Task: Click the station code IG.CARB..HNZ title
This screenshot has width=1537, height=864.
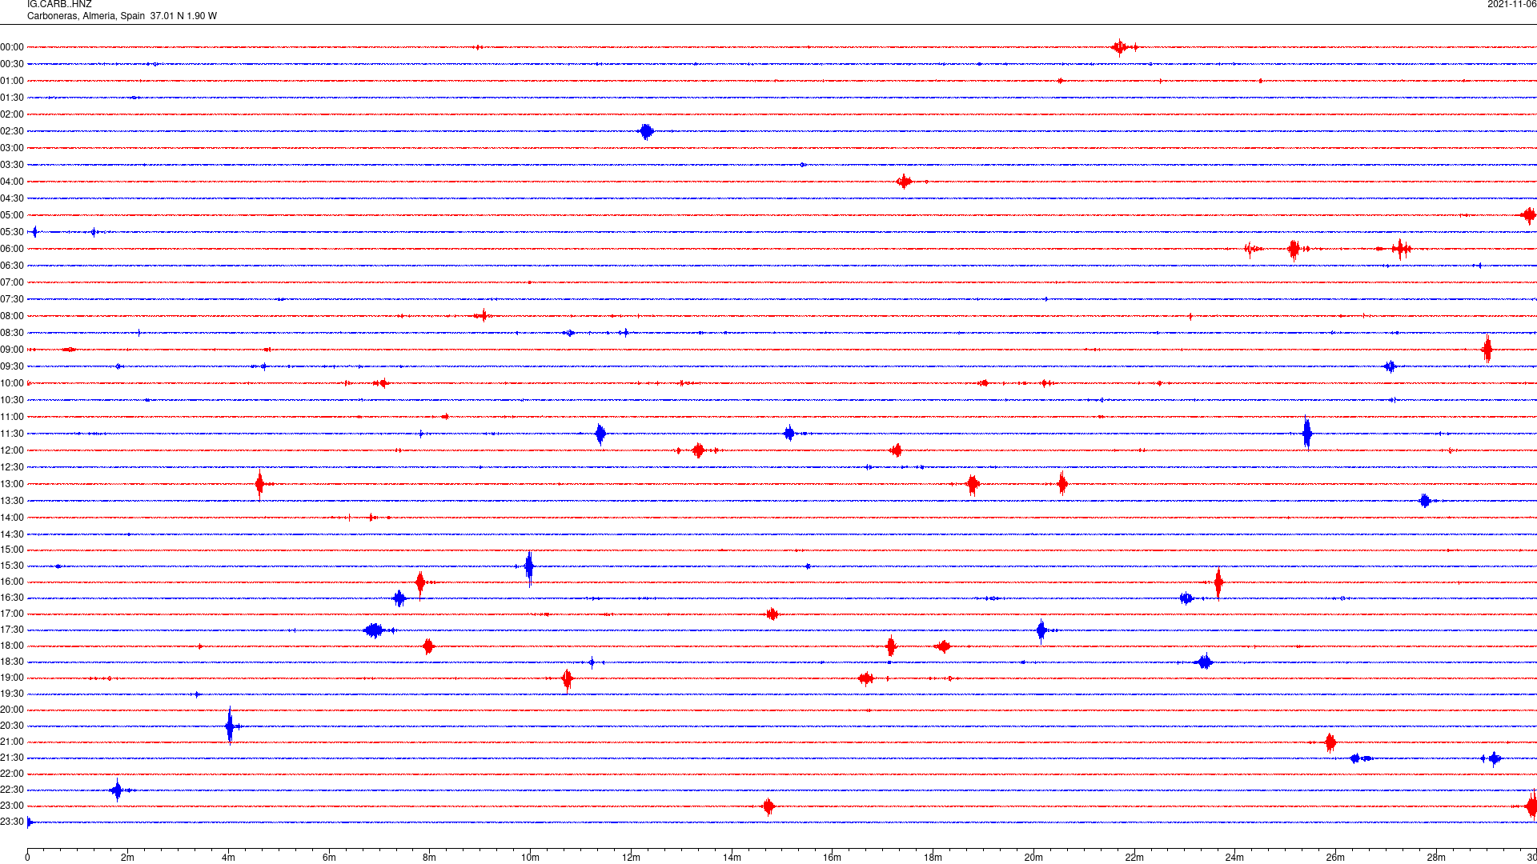Action: [x=59, y=5]
